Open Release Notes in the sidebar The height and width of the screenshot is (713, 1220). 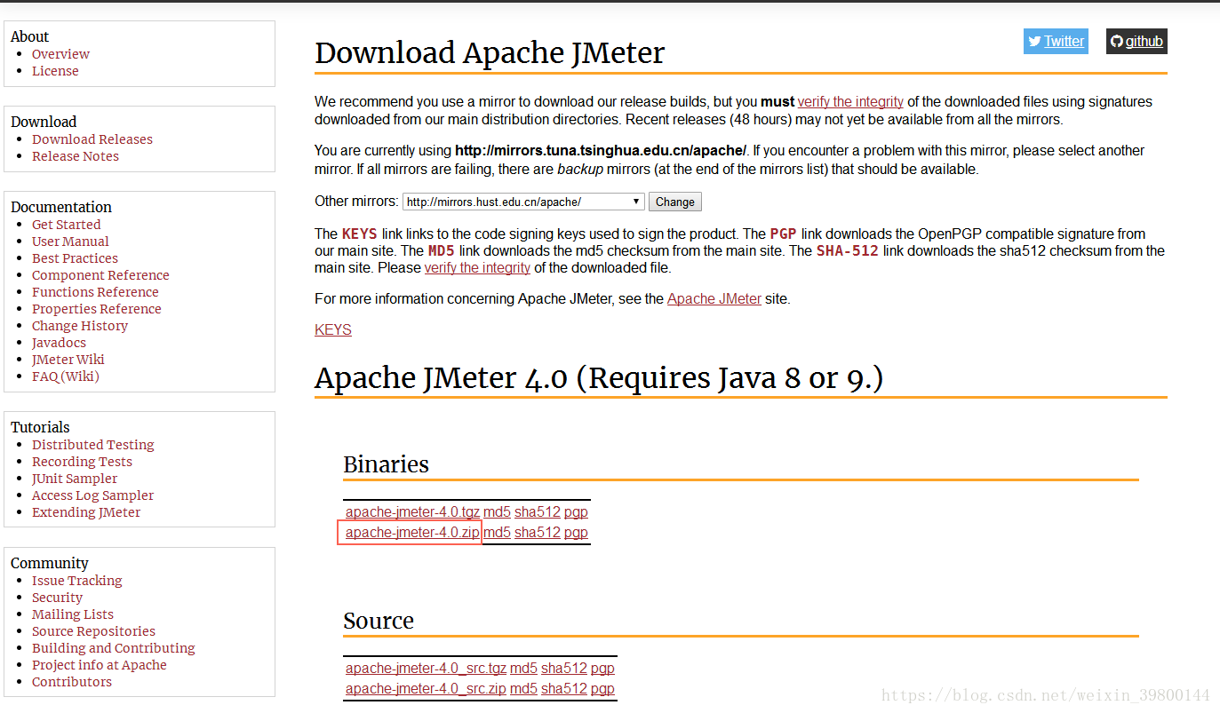76,156
